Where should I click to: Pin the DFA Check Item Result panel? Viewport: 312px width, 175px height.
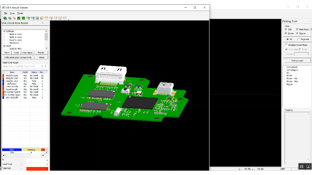click(x=43, y=23)
